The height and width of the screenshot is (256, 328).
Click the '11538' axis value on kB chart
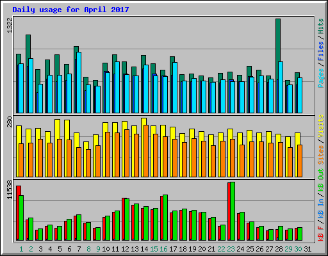pos(10,189)
